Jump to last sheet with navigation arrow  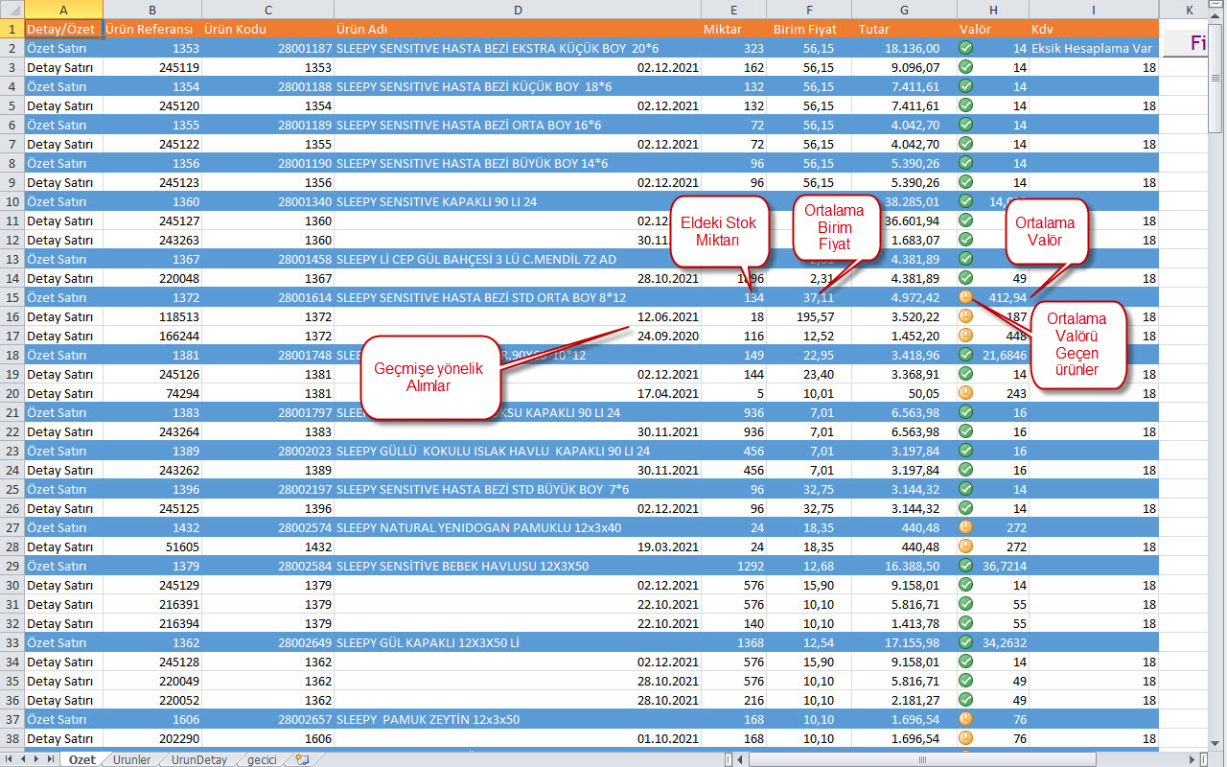(x=51, y=759)
